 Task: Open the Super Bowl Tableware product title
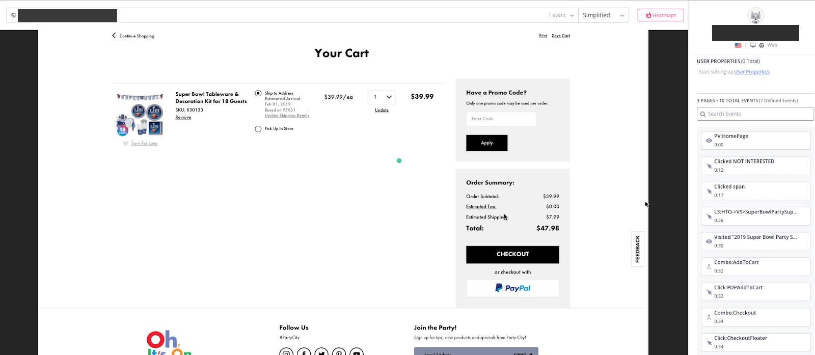(211, 98)
